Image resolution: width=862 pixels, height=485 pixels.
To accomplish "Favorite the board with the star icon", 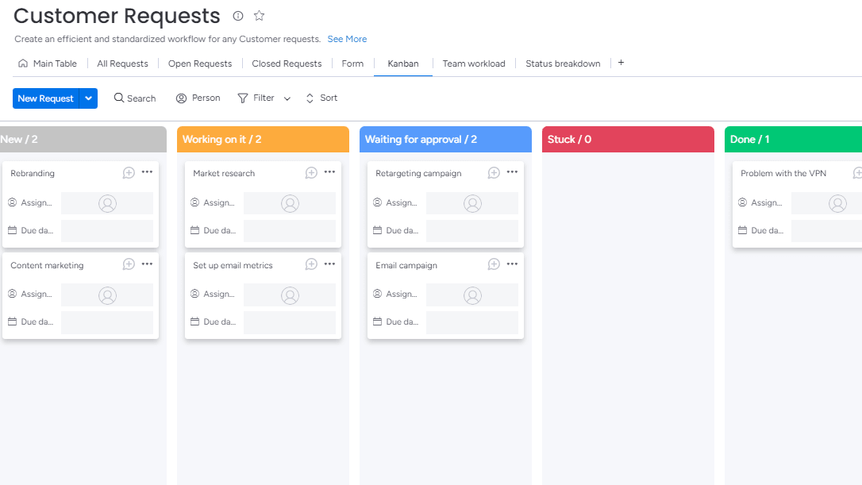I will point(259,15).
